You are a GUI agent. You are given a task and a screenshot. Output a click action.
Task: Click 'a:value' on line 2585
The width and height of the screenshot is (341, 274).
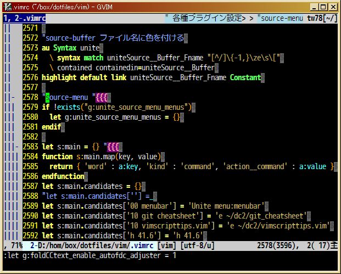[x=312, y=166]
